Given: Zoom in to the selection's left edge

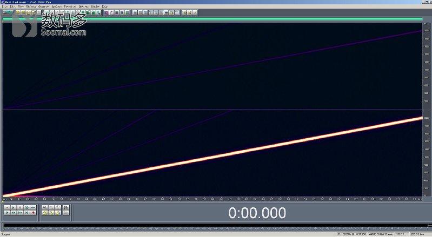Looking at the screenshot, I should coord(51,213).
